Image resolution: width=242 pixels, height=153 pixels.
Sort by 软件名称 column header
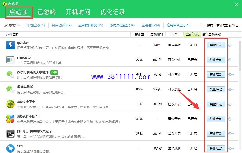[x=13, y=35]
